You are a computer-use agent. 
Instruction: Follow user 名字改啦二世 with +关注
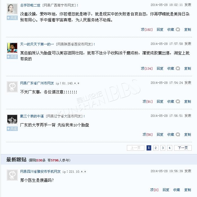point(12,18)
